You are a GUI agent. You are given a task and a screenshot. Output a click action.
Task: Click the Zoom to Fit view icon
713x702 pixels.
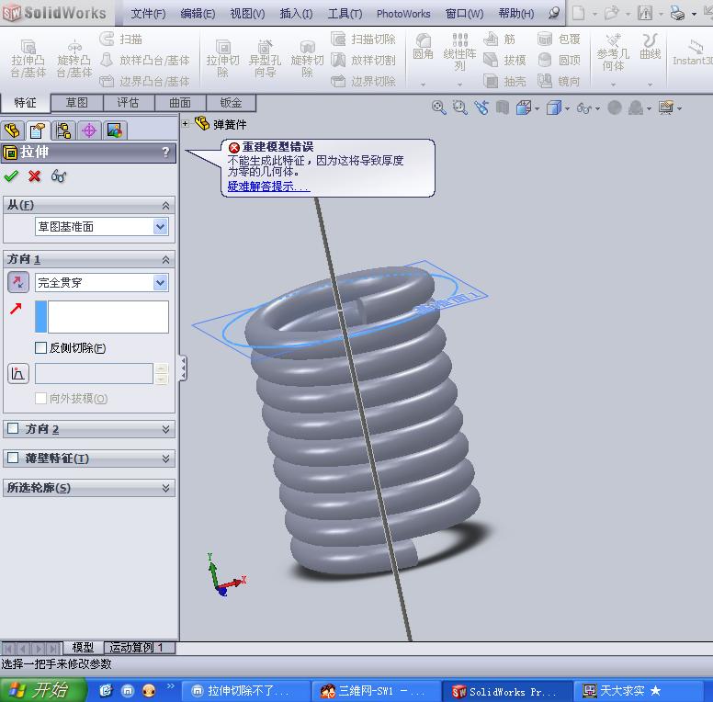439,108
